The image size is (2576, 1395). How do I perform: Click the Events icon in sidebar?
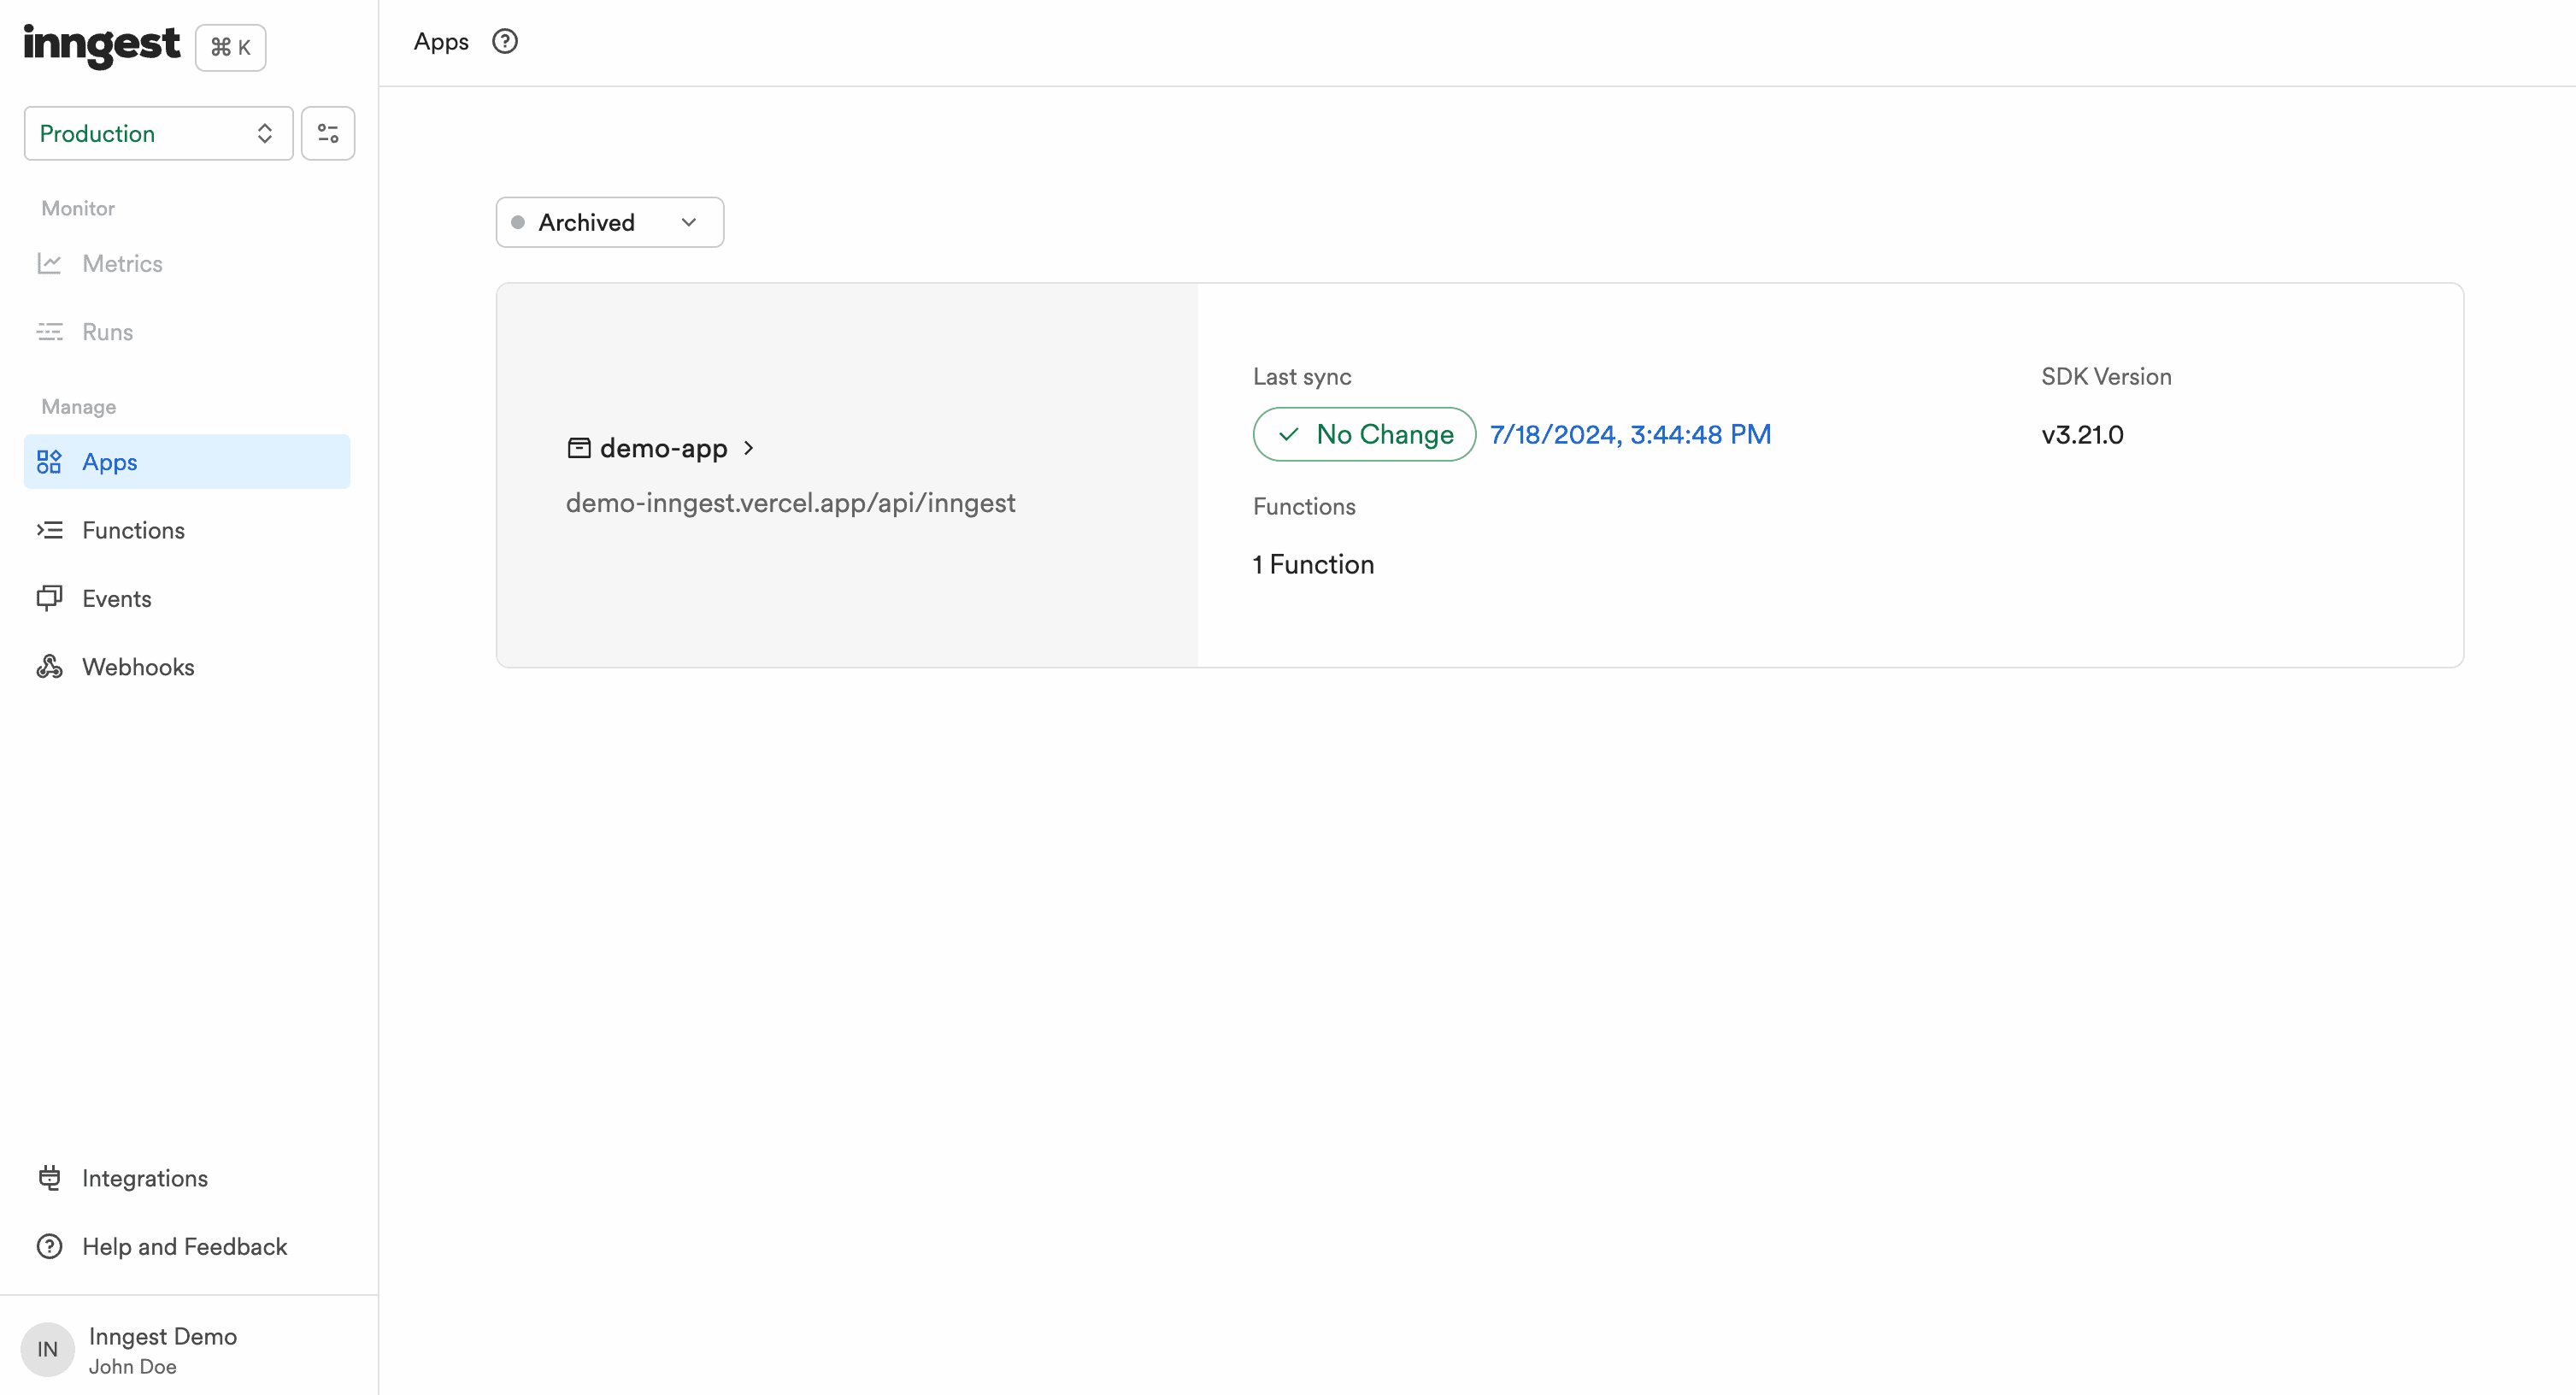point(50,598)
